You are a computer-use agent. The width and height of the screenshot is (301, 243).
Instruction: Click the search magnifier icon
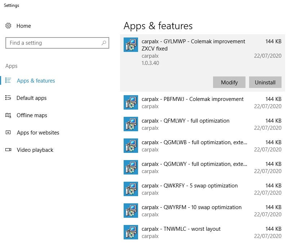click(104, 43)
